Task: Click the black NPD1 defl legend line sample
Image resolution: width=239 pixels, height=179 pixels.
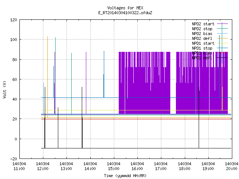Action: click(x=222, y=58)
